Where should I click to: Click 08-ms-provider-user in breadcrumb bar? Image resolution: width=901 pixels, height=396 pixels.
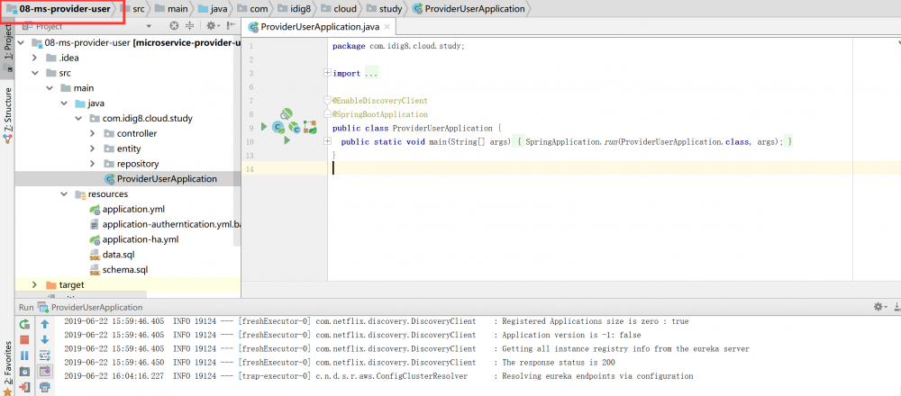[64, 9]
